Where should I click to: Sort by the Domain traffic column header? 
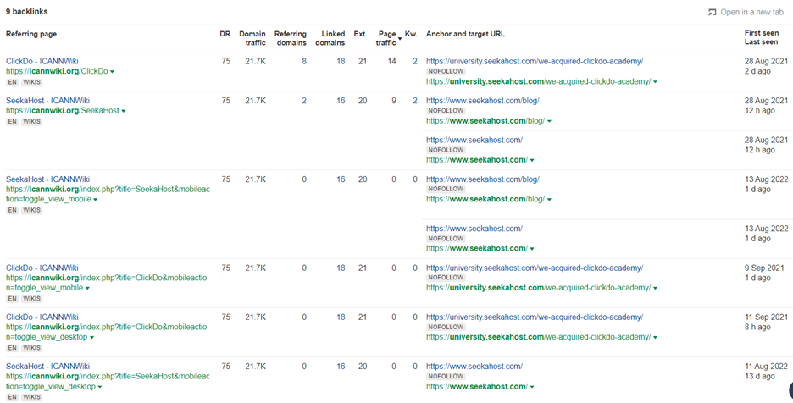coord(252,38)
